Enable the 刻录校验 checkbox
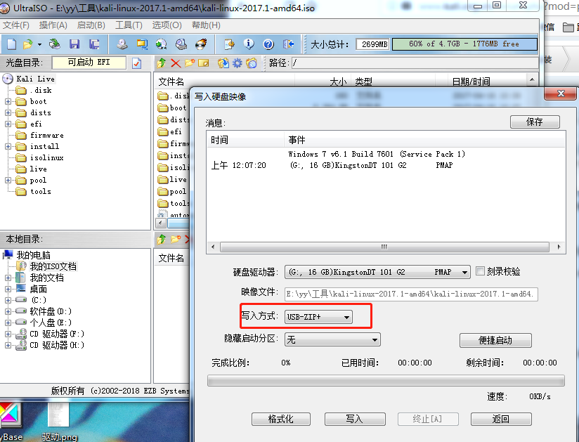Image resolution: width=579 pixels, height=442 pixels. (480, 271)
